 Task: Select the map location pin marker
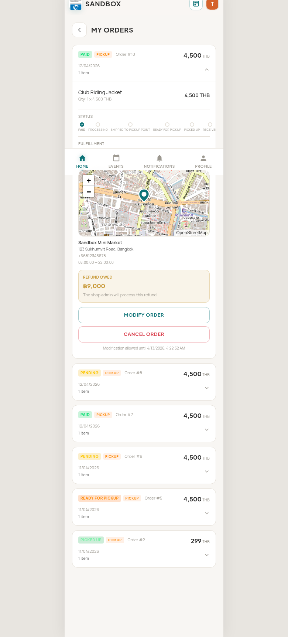[x=144, y=195]
